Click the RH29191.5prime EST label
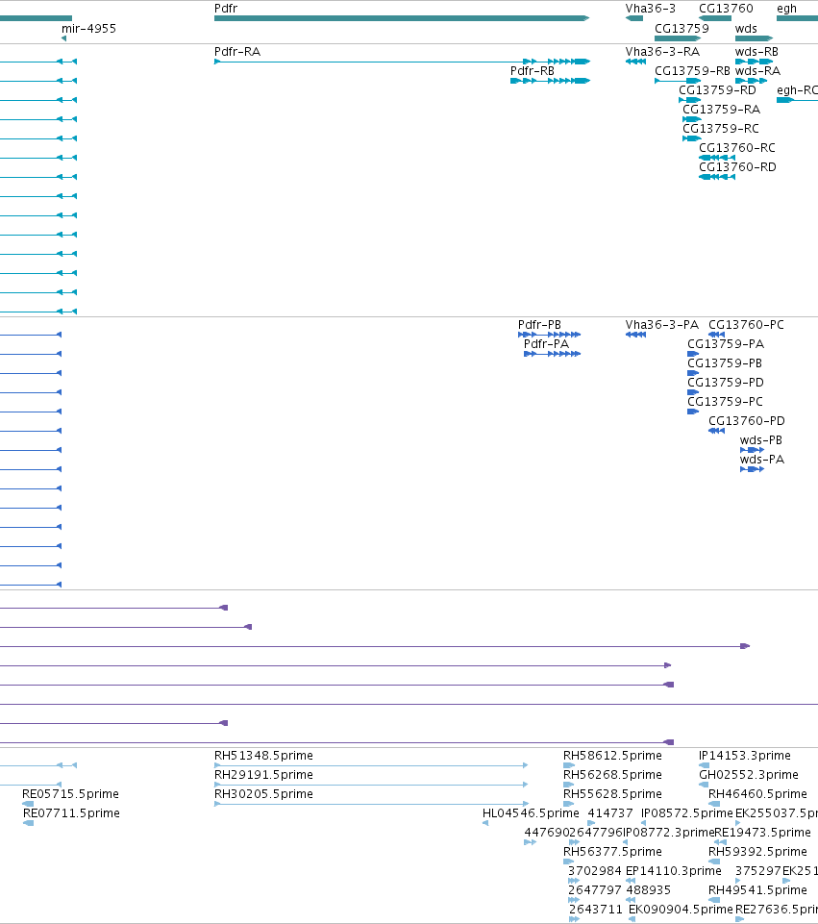Screen dimensions: 818x924 [263, 775]
